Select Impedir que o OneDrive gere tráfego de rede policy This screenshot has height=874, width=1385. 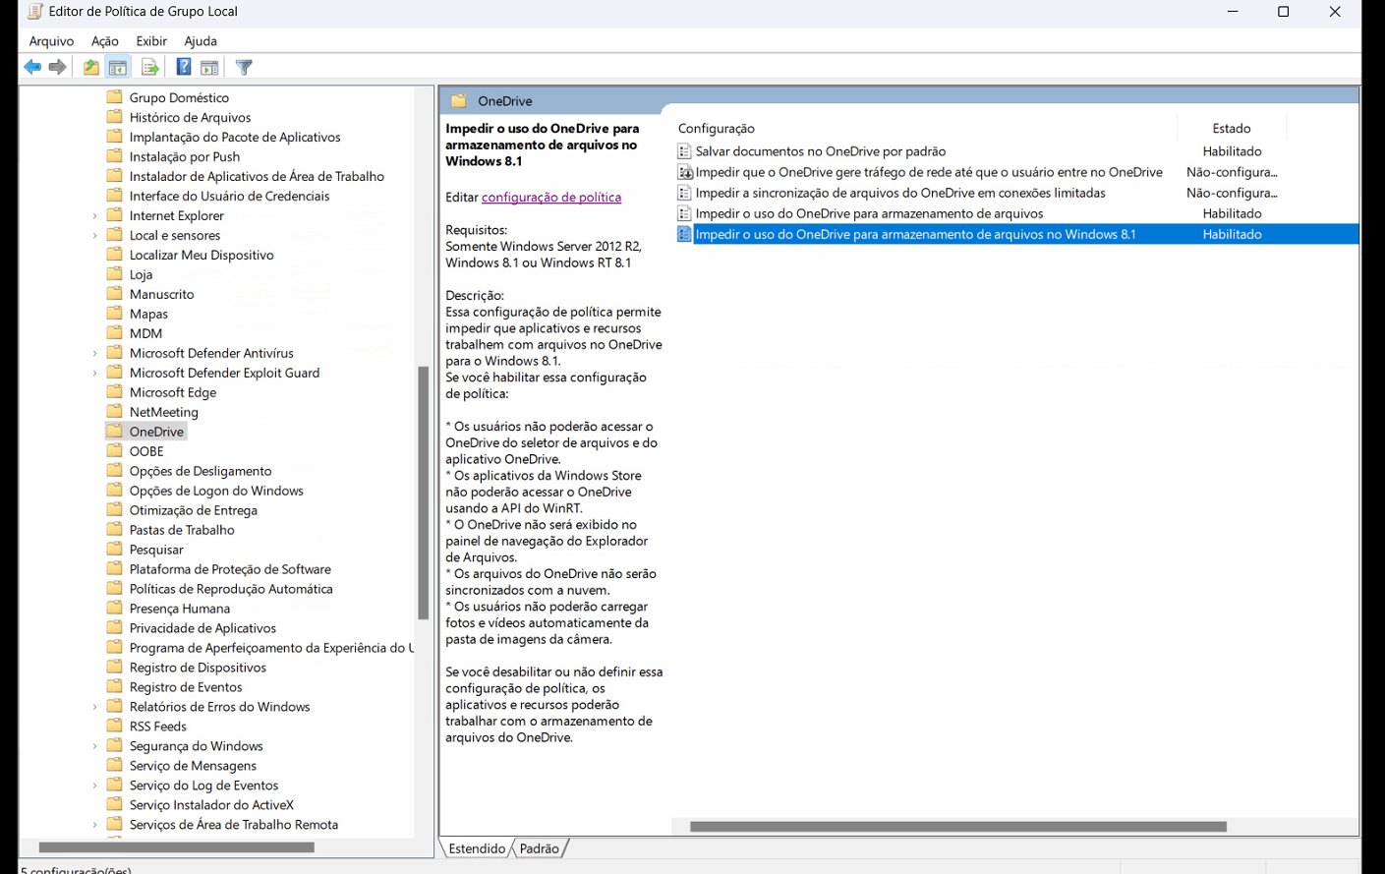tap(929, 172)
